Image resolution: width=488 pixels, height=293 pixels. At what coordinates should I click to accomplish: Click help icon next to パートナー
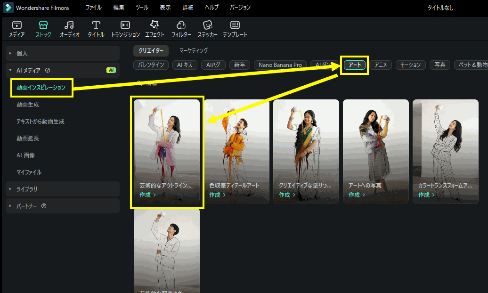[44, 206]
